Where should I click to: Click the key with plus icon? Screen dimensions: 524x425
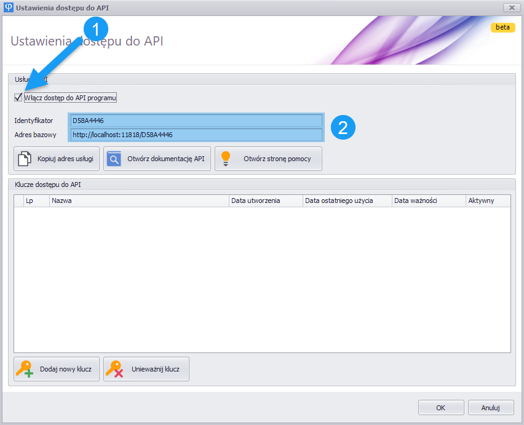pyautogui.click(x=25, y=369)
